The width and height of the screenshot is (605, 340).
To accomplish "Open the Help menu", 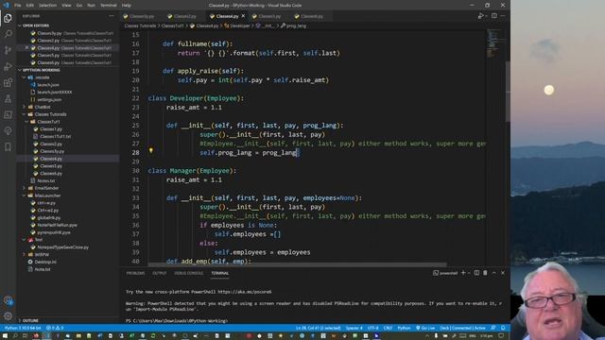I will [x=126, y=6].
